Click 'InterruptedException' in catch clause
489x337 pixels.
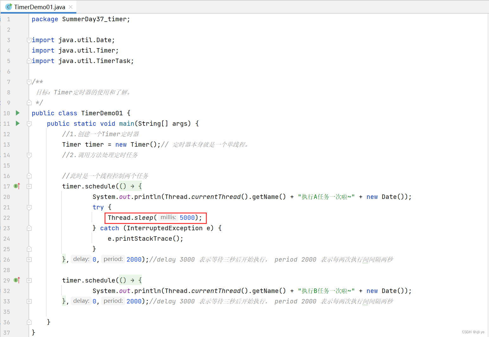[x=165, y=228]
